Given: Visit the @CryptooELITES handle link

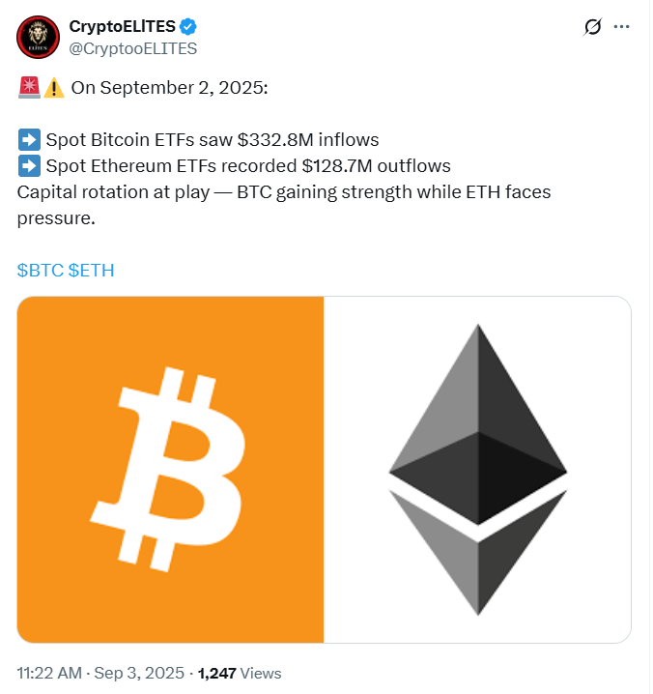Looking at the screenshot, I should pyautogui.click(x=132, y=47).
